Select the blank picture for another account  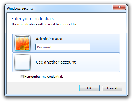pos(22,62)
